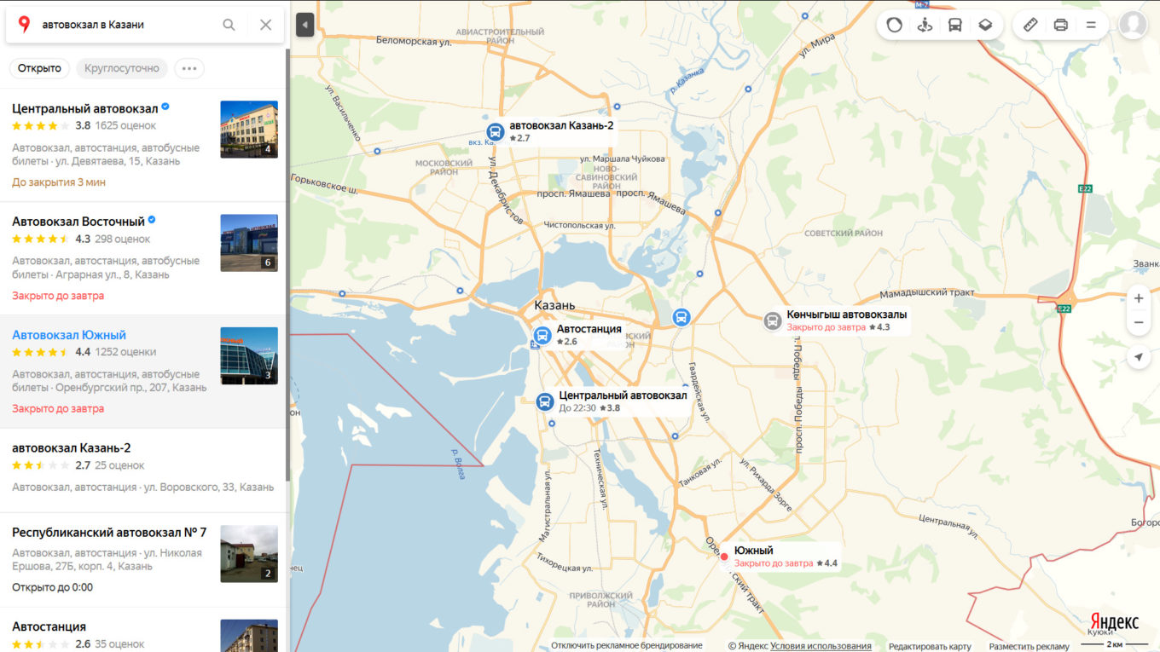Click автовокзал Казань-2 map marker
This screenshot has height=652, width=1160.
[x=495, y=131]
